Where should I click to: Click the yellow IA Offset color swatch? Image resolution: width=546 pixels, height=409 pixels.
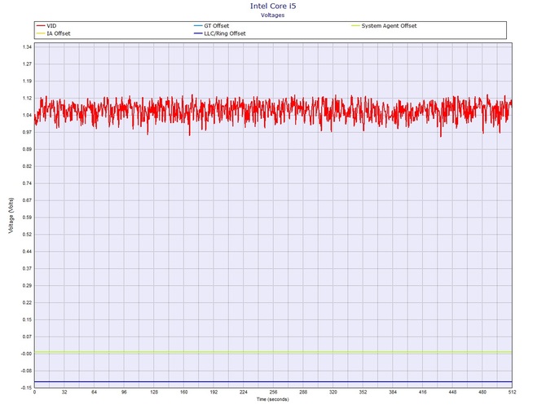[x=41, y=33]
